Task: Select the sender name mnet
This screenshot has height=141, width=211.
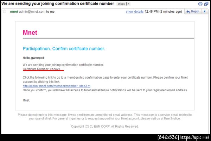Action: click(x=14, y=12)
